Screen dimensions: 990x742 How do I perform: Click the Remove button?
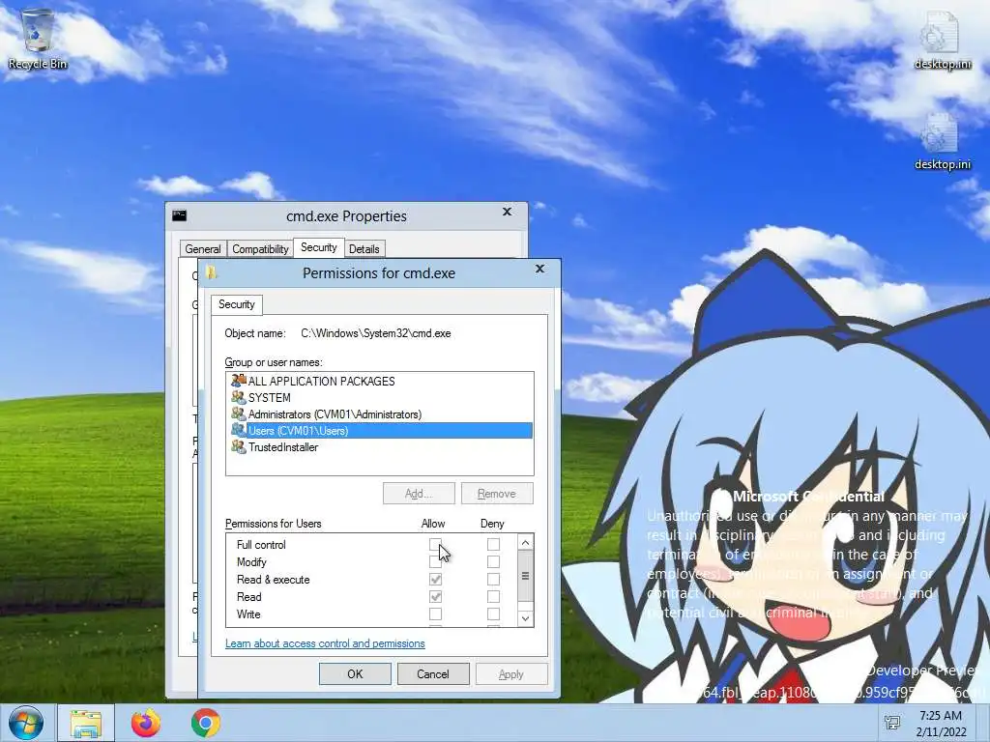497,494
